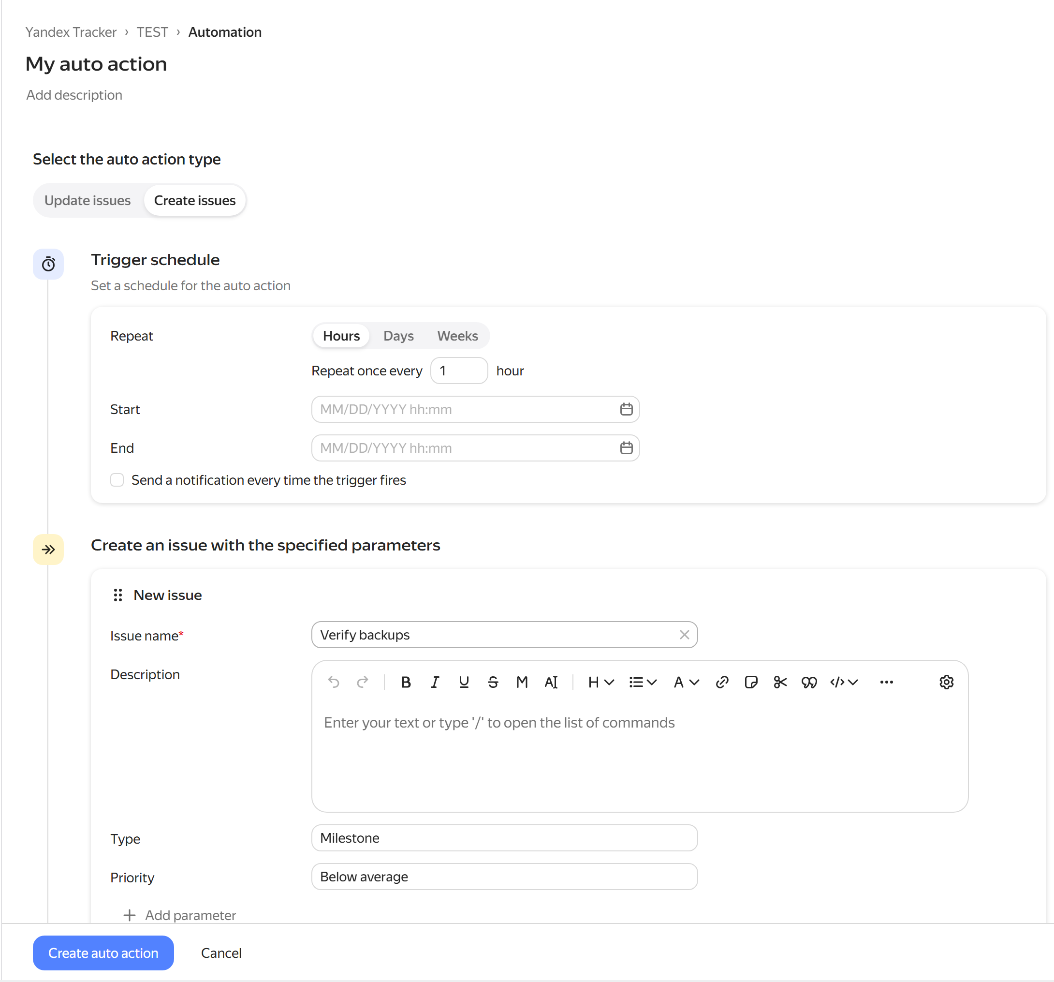1054x982 pixels.
Task: Open the Priority dropdown showing Below average
Action: coord(504,877)
